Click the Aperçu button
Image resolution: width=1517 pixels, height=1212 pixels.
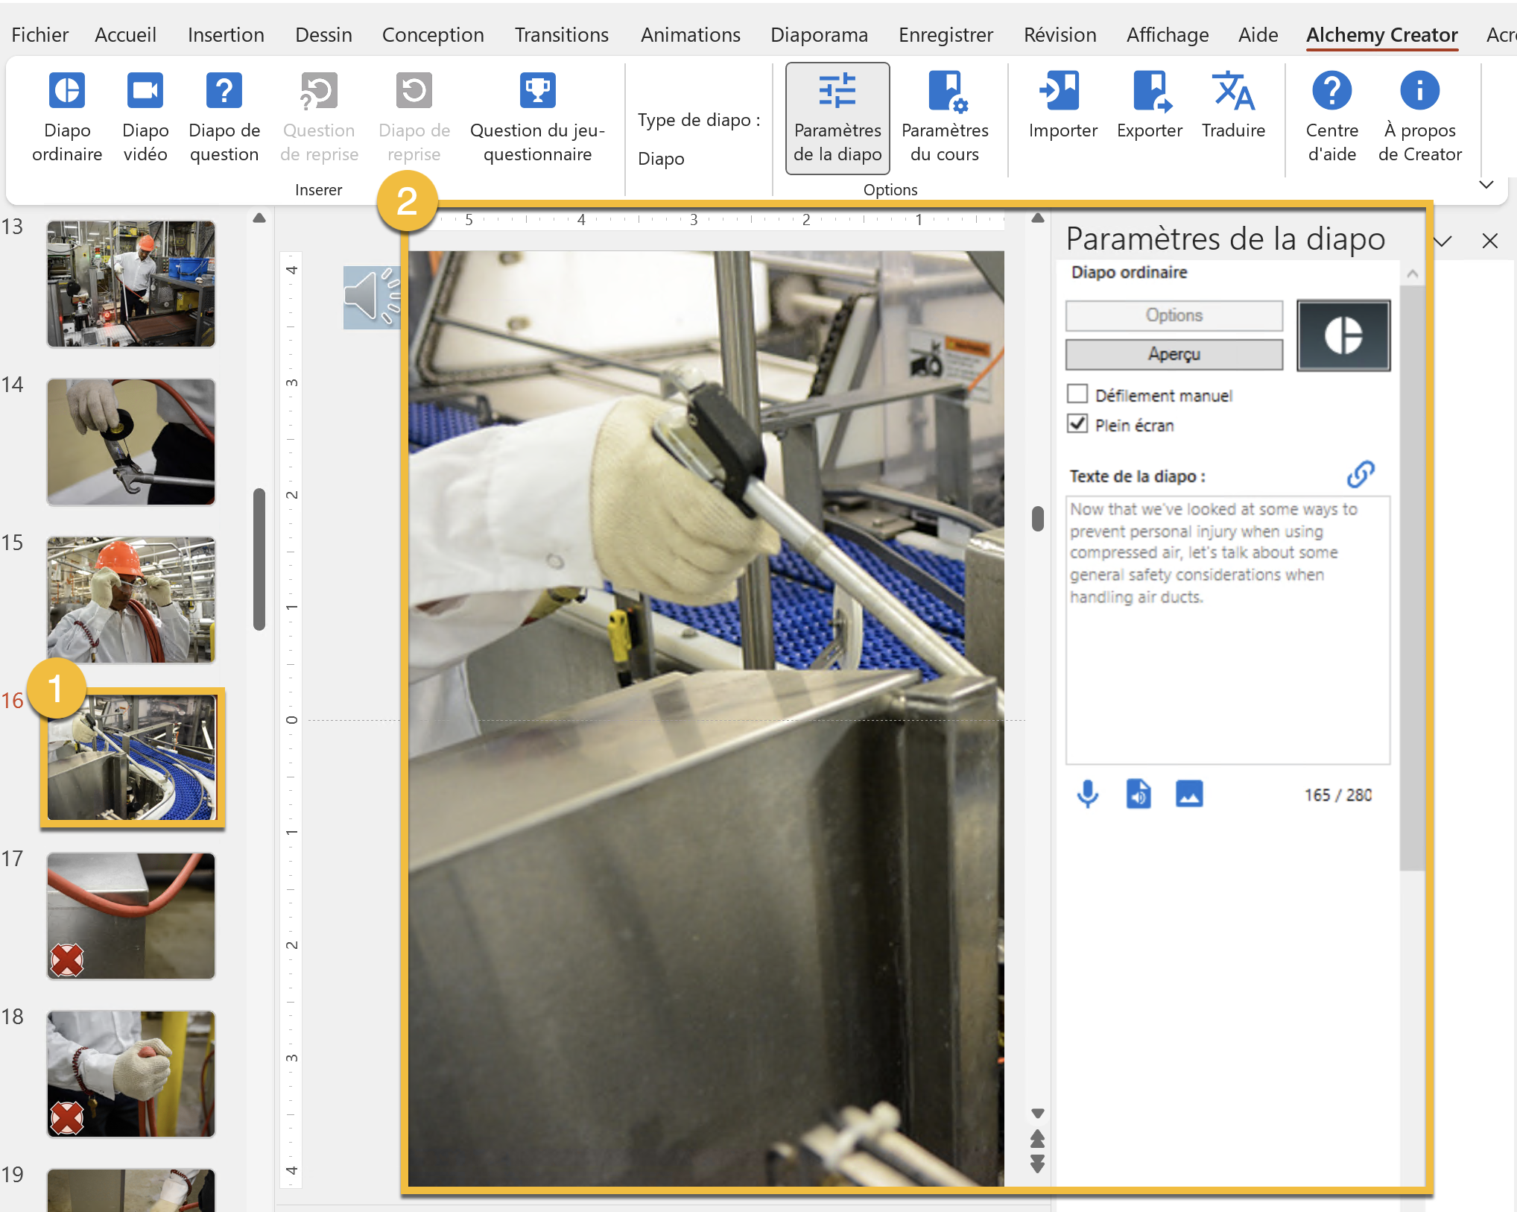(x=1174, y=354)
